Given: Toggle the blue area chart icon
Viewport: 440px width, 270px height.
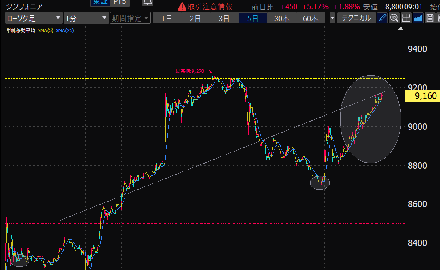Looking at the screenshot, I should click(x=418, y=18).
